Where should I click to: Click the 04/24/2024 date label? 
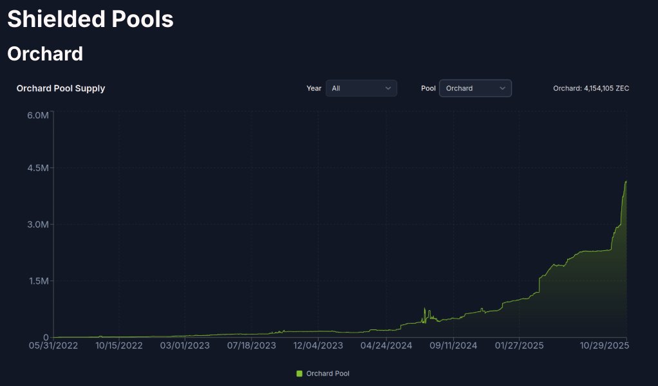point(386,345)
